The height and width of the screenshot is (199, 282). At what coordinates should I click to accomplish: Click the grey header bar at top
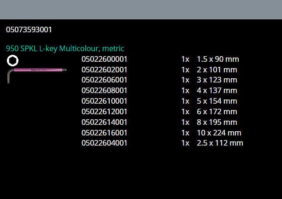click(141, 9)
